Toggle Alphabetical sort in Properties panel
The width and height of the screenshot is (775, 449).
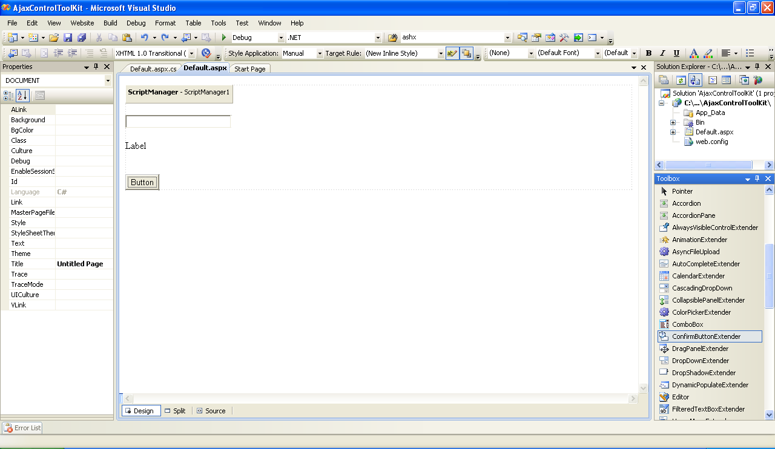[x=22, y=95]
